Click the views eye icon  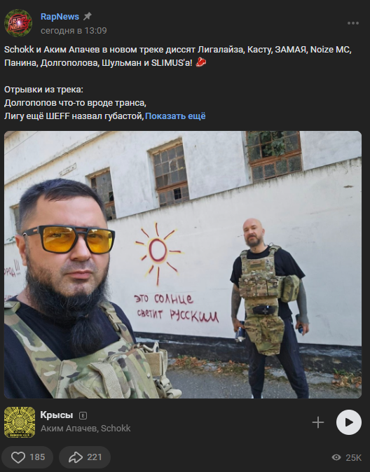336,457
